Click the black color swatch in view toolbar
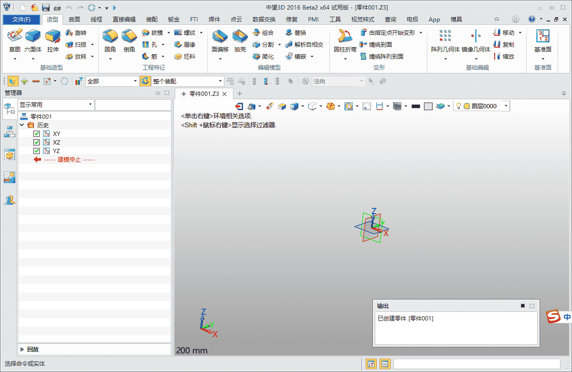The image size is (572, 372). point(415,106)
